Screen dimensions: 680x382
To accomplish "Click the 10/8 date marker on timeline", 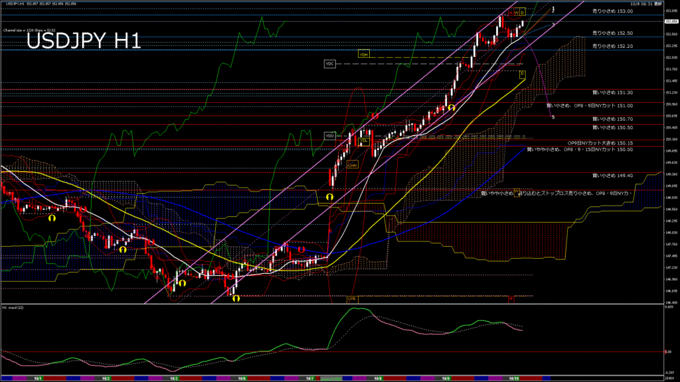I will (377, 379).
